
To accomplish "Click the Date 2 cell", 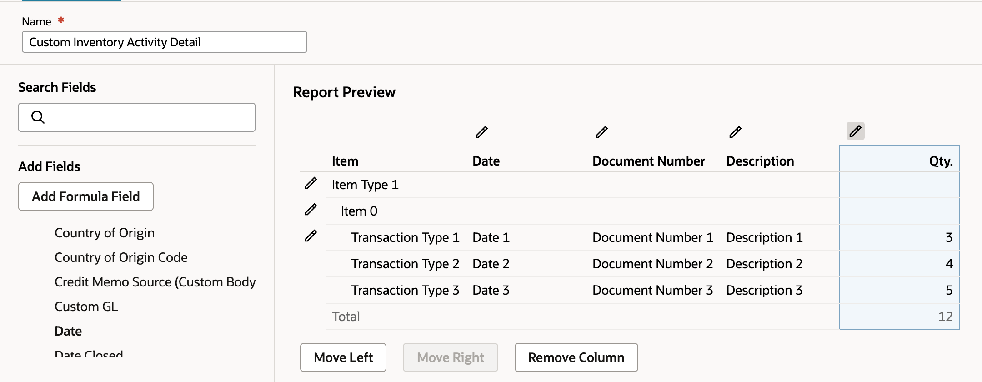I will pos(491,264).
